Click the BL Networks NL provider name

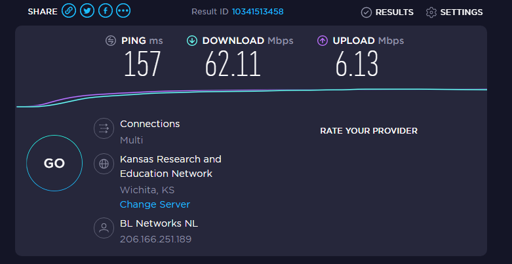pyautogui.click(x=159, y=223)
